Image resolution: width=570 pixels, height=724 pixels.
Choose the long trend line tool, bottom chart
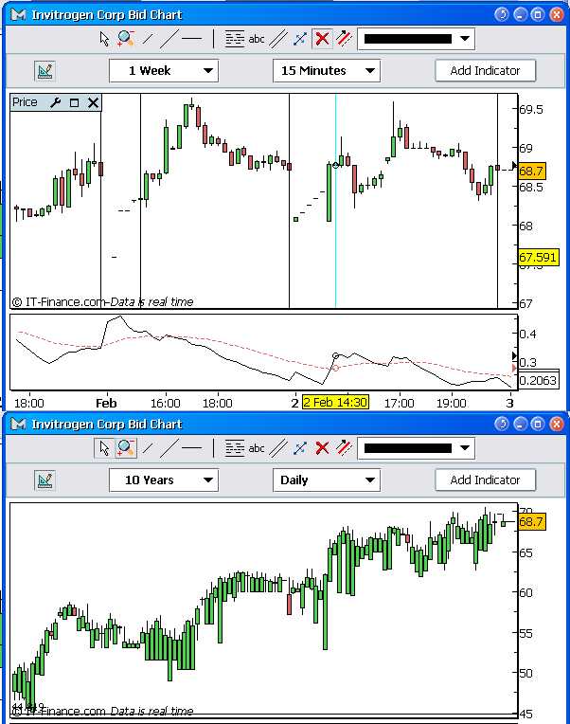(x=169, y=448)
